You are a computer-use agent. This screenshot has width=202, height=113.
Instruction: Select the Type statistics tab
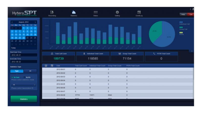coord(17,71)
